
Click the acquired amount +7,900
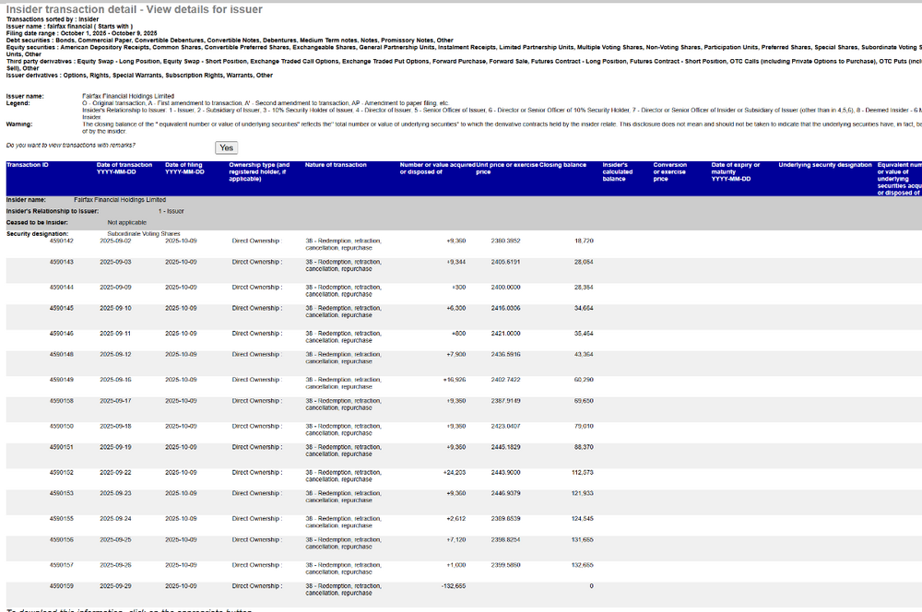coord(455,355)
